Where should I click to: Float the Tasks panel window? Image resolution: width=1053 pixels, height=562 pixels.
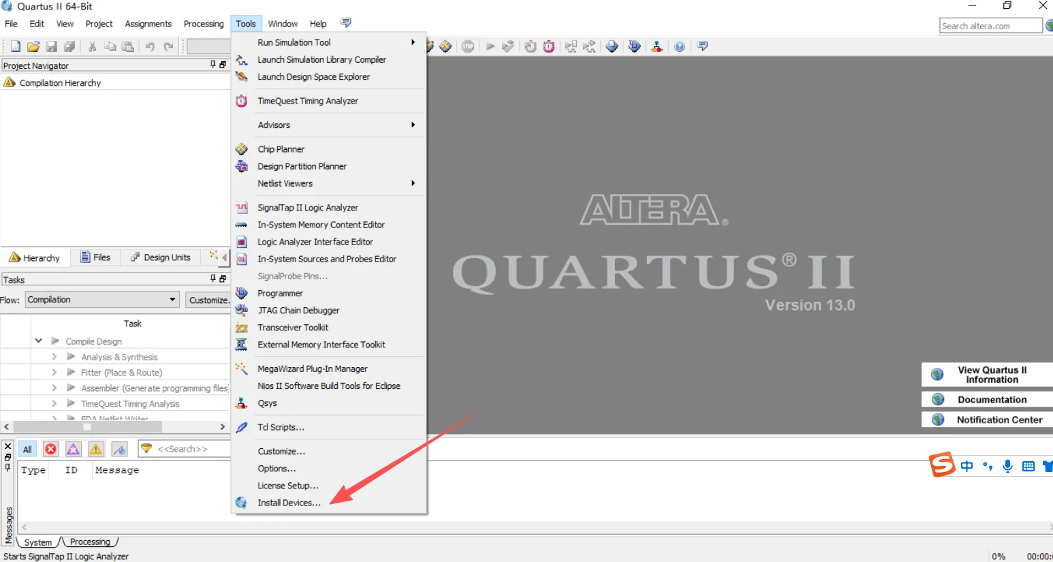(223, 279)
